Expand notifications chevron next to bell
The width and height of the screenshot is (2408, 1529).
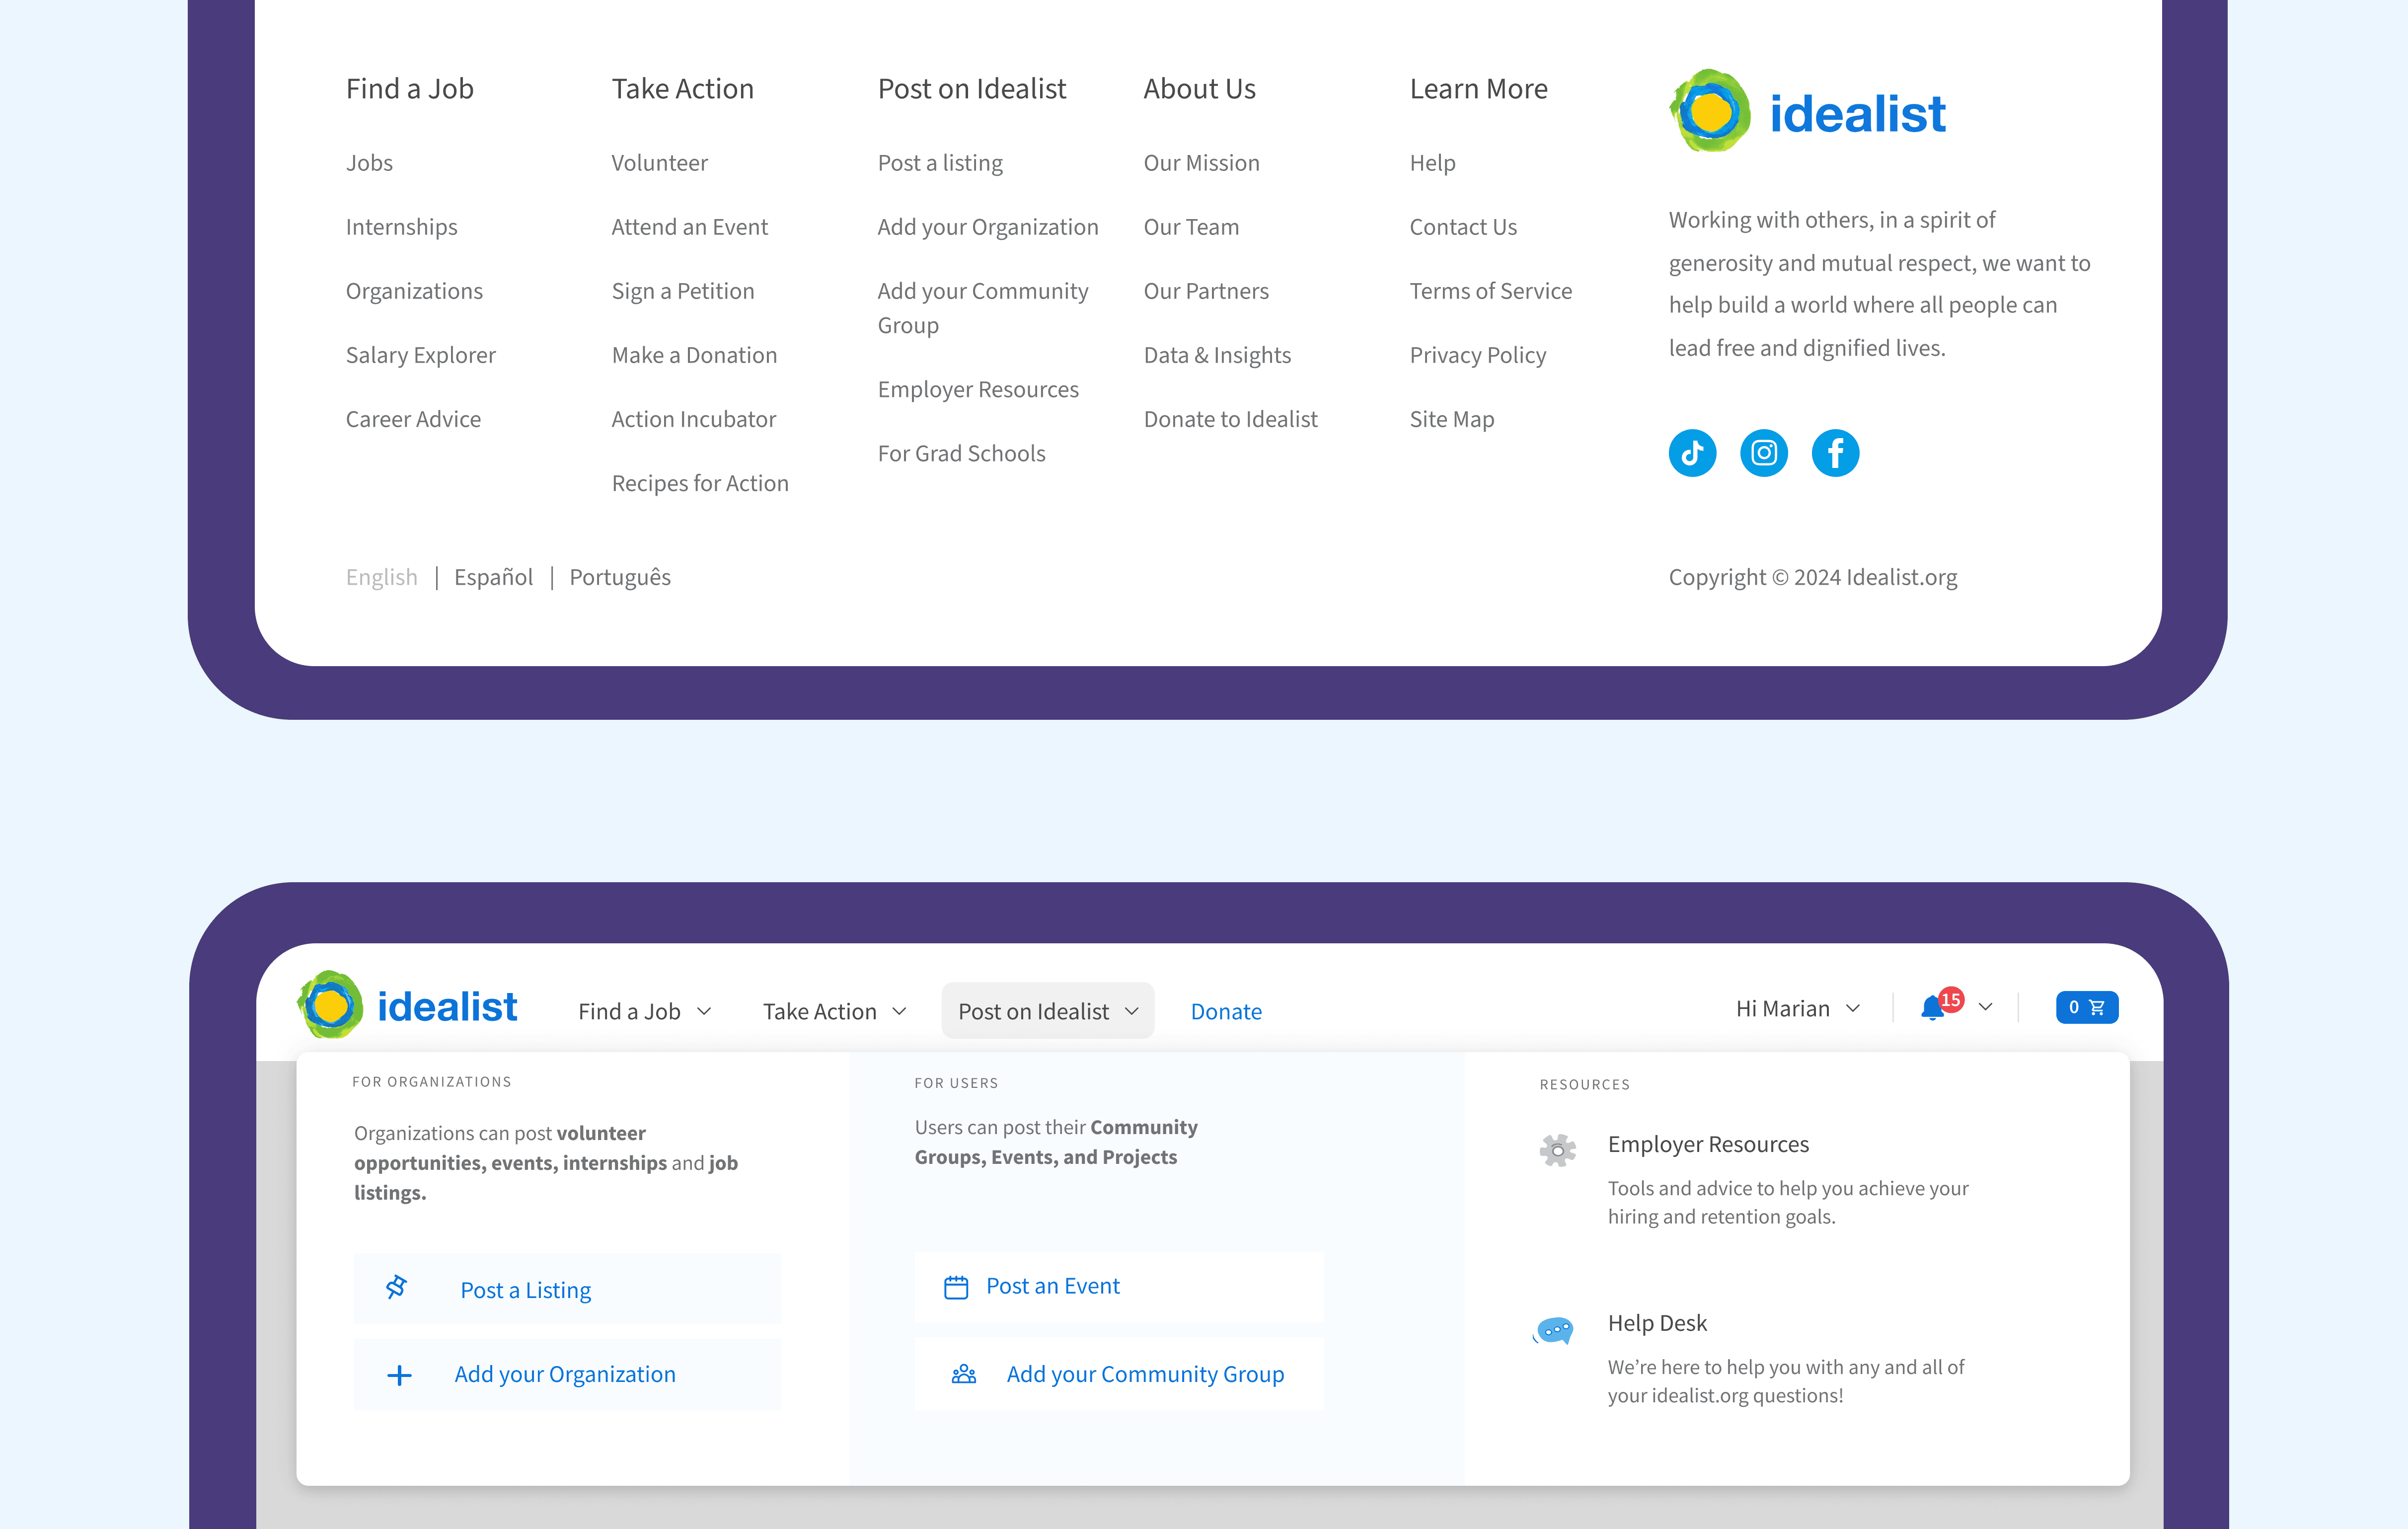(x=1986, y=1007)
